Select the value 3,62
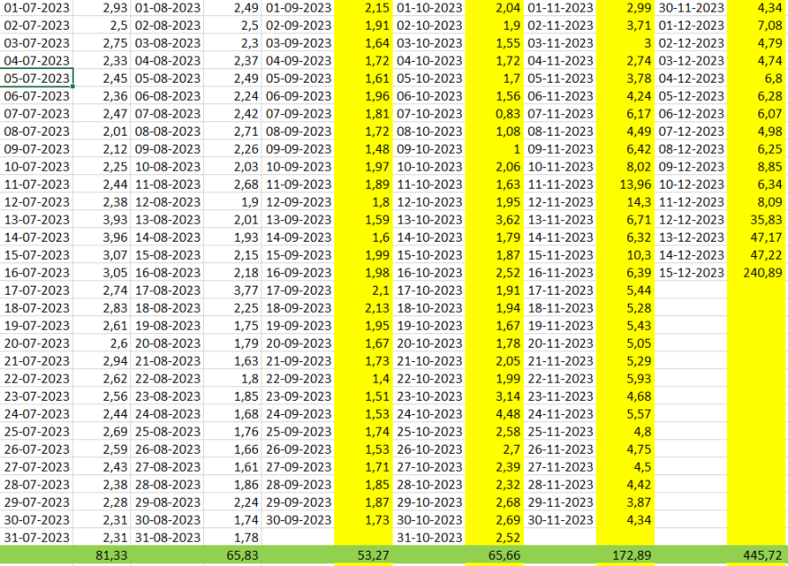The image size is (788, 566). [x=508, y=220]
